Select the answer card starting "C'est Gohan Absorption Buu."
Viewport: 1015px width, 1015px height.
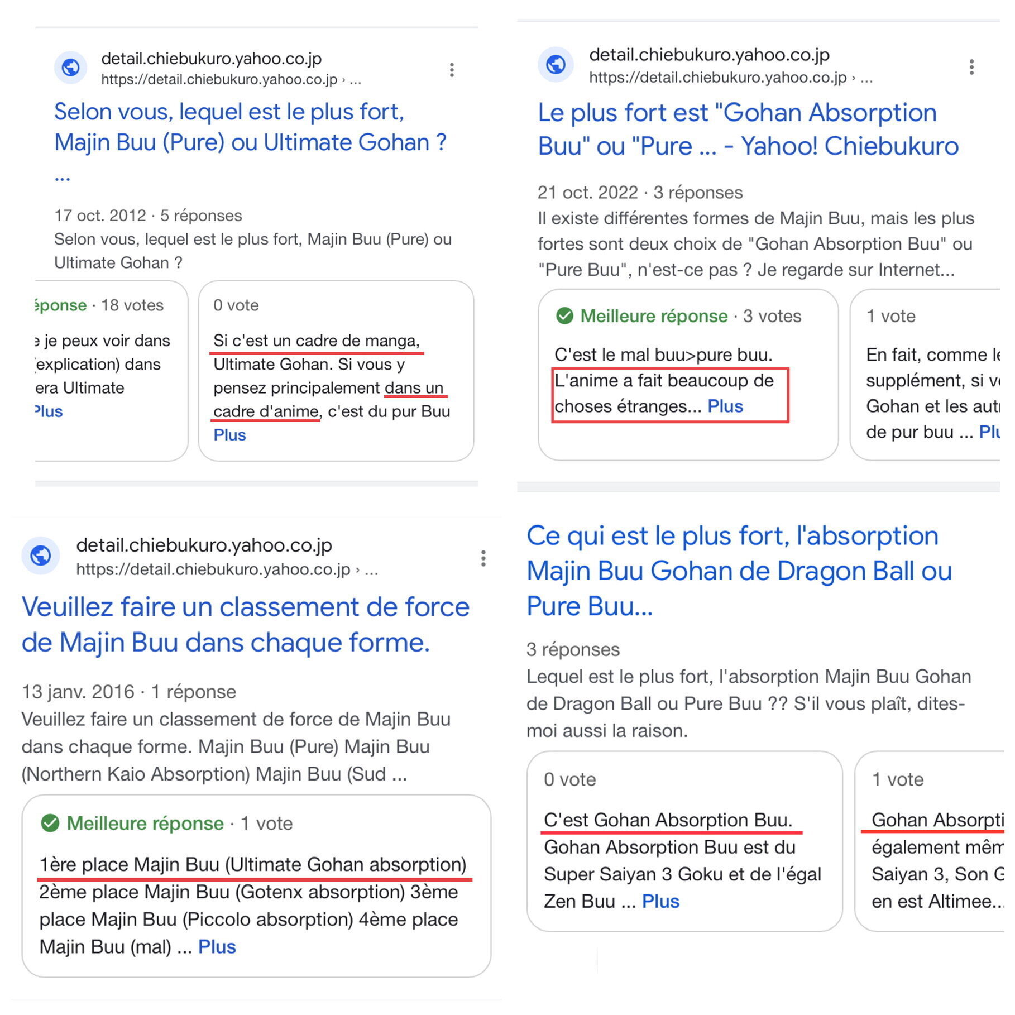click(684, 841)
